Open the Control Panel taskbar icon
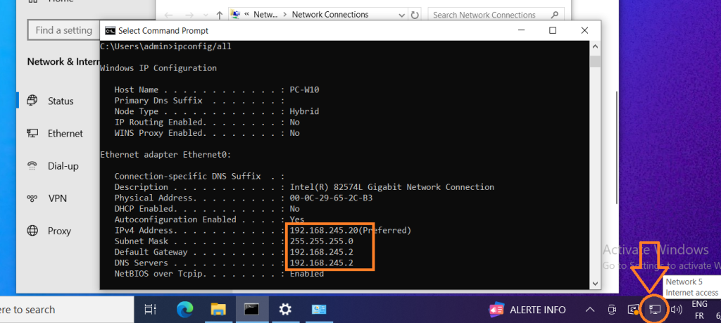The height and width of the screenshot is (323, 721). [319, 309]
